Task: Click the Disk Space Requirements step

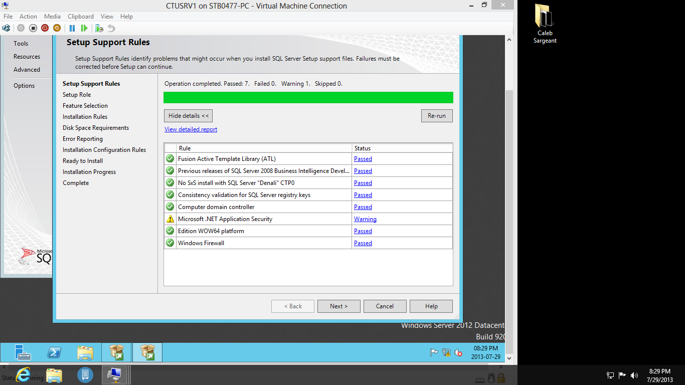Action: point(96,128)
